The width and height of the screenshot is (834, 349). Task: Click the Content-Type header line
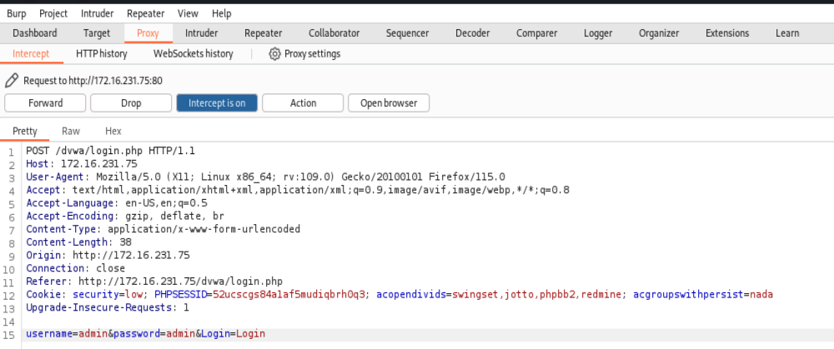pos(163,229)
